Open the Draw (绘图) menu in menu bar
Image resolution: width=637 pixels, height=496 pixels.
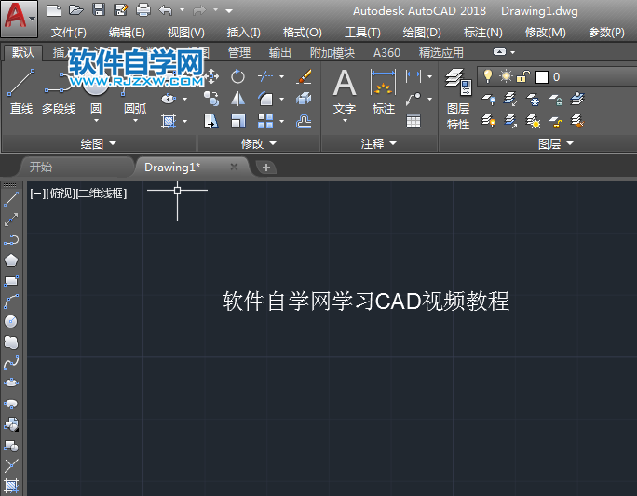pos(422,32)
